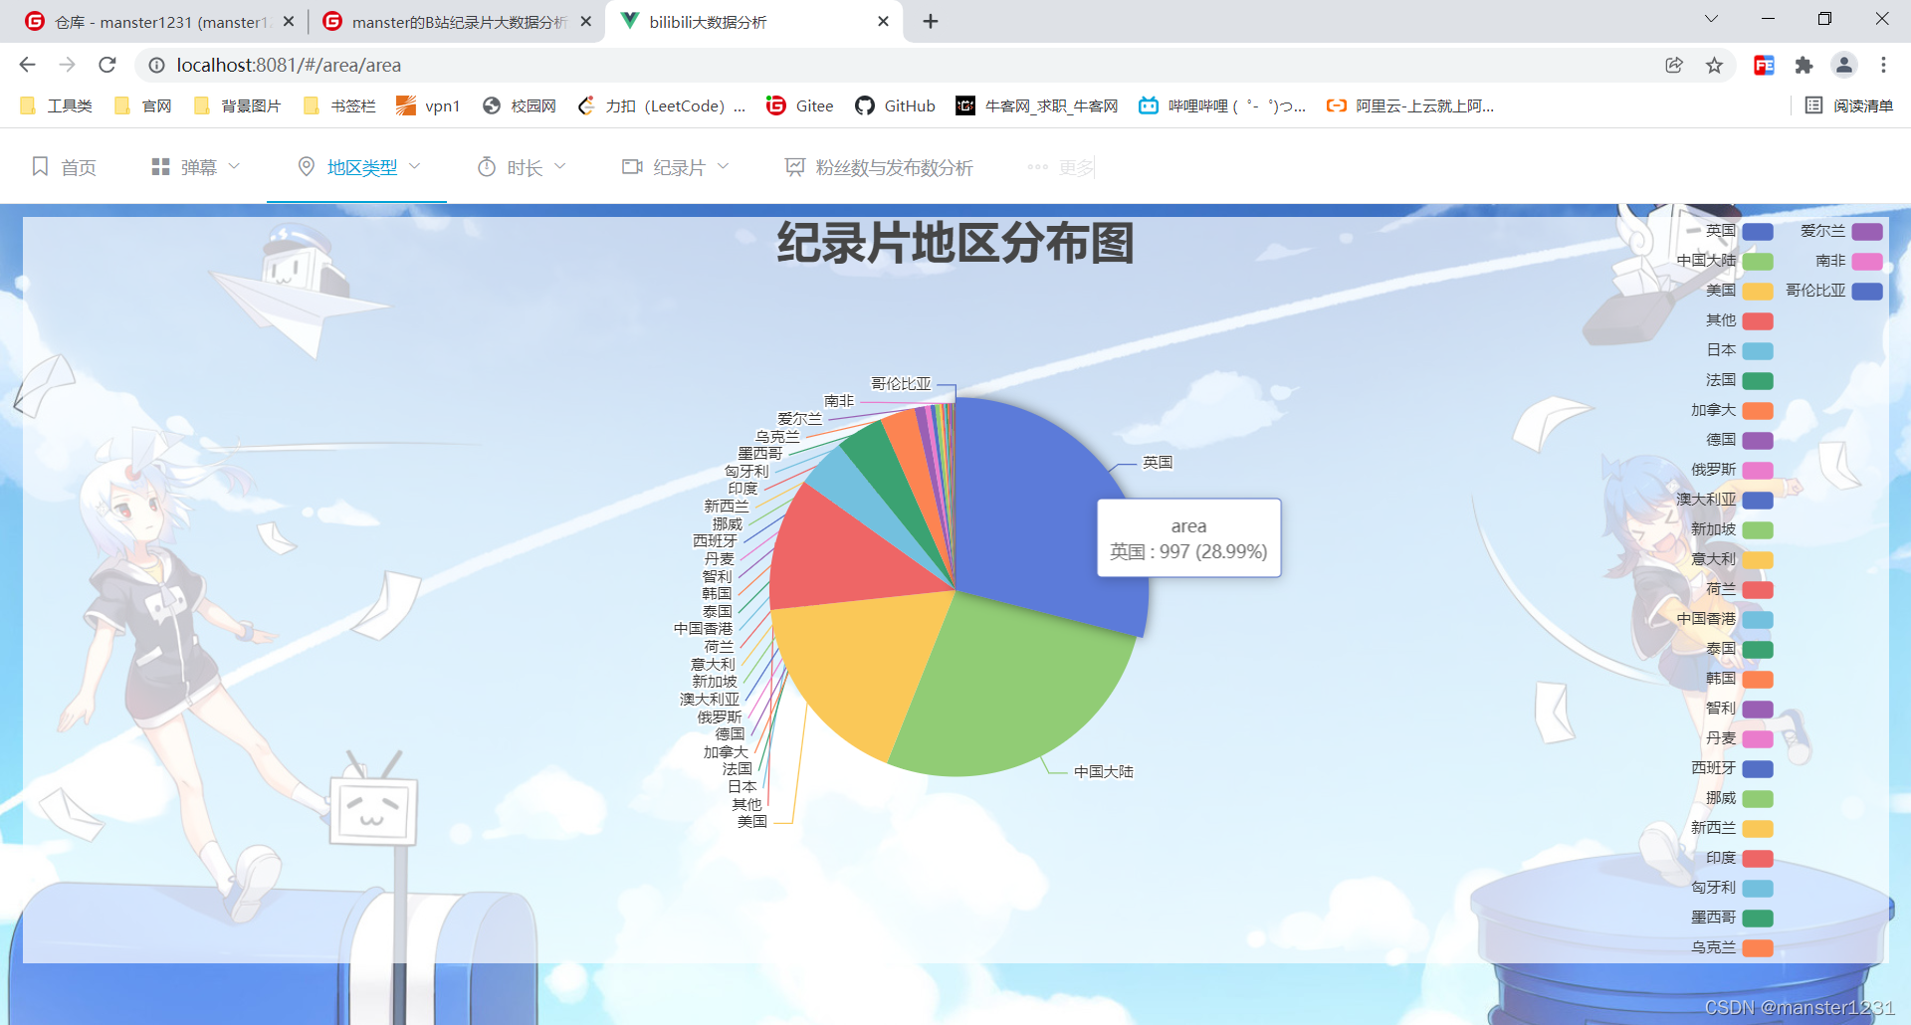
Task: Open the 纪录片 menu
Action: click(676, 167)
